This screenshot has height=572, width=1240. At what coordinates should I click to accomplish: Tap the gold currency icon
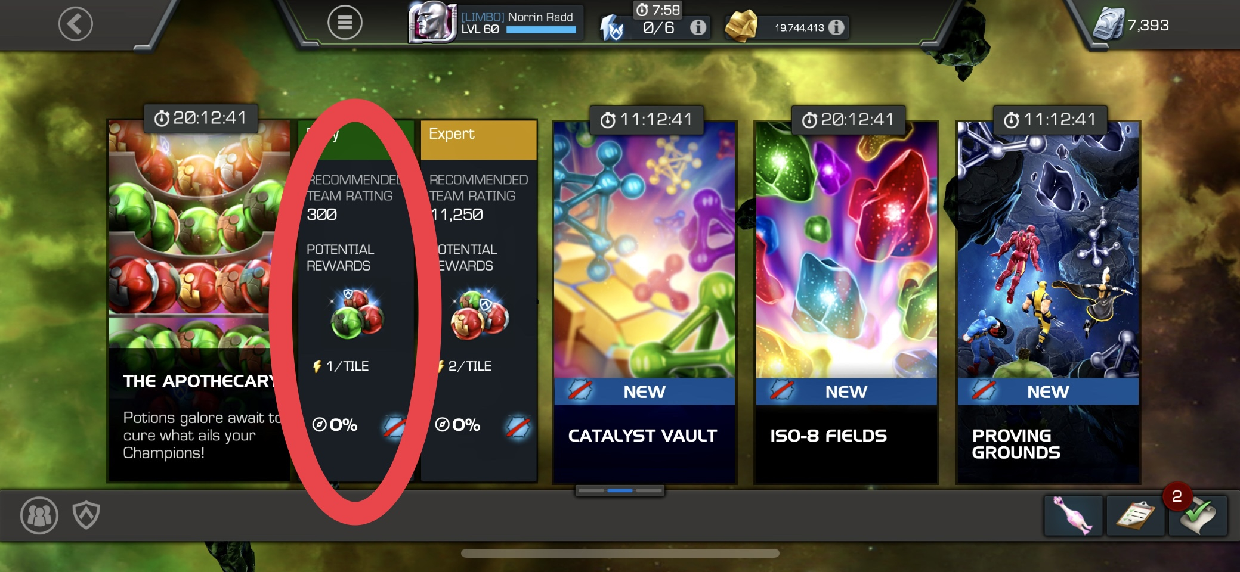741,26
